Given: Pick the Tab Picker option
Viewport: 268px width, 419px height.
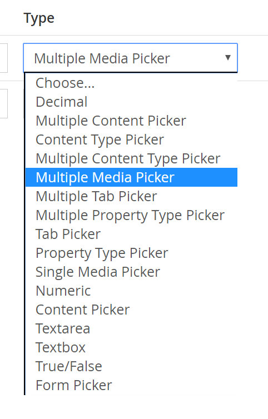Looking at the screenshot, I should point(131,234).
